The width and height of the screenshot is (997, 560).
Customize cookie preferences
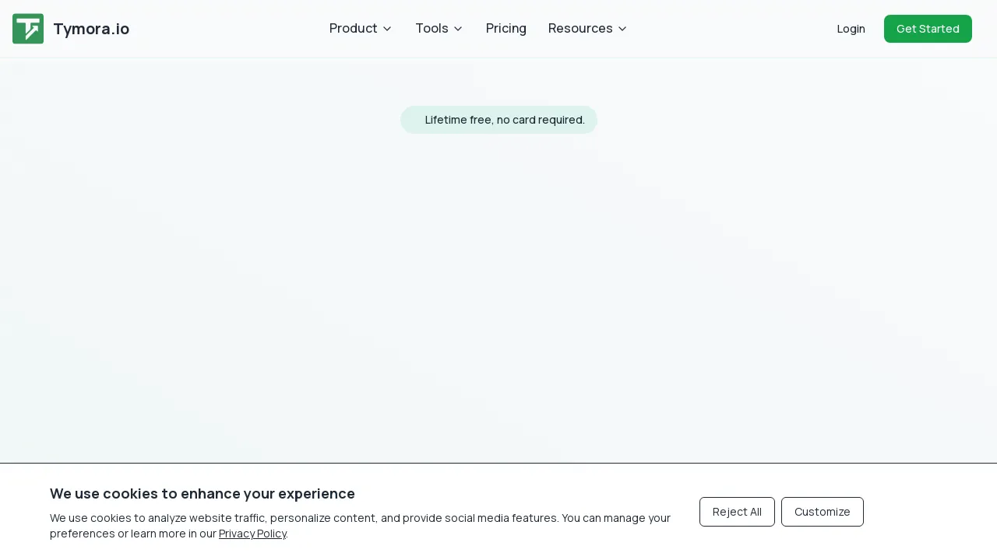822,512
